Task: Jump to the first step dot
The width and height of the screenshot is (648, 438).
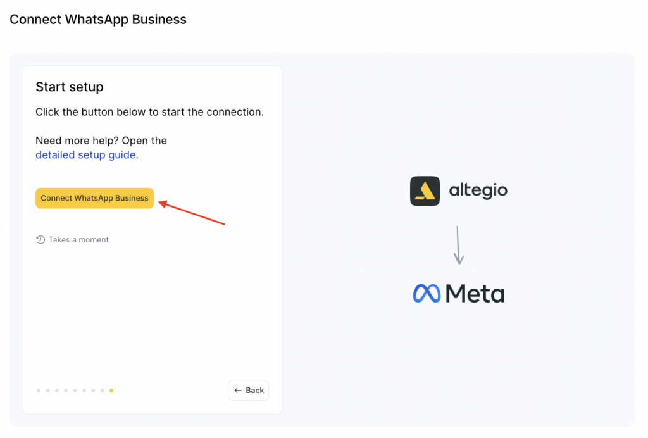Action: point(39,391)
